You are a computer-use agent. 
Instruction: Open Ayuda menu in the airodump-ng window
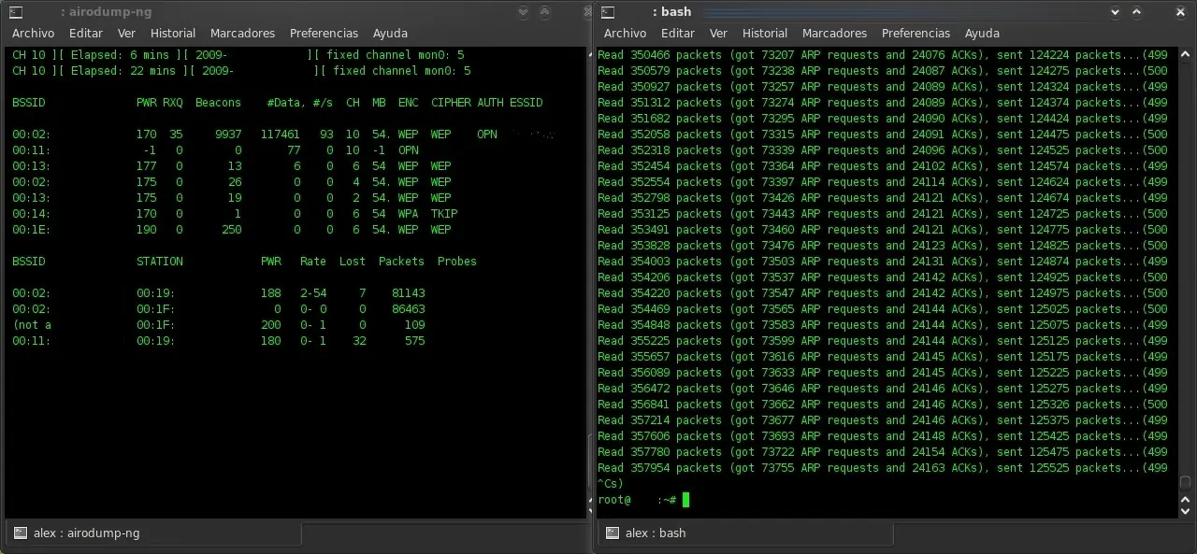pyautogui.click(x=390, y=33)
